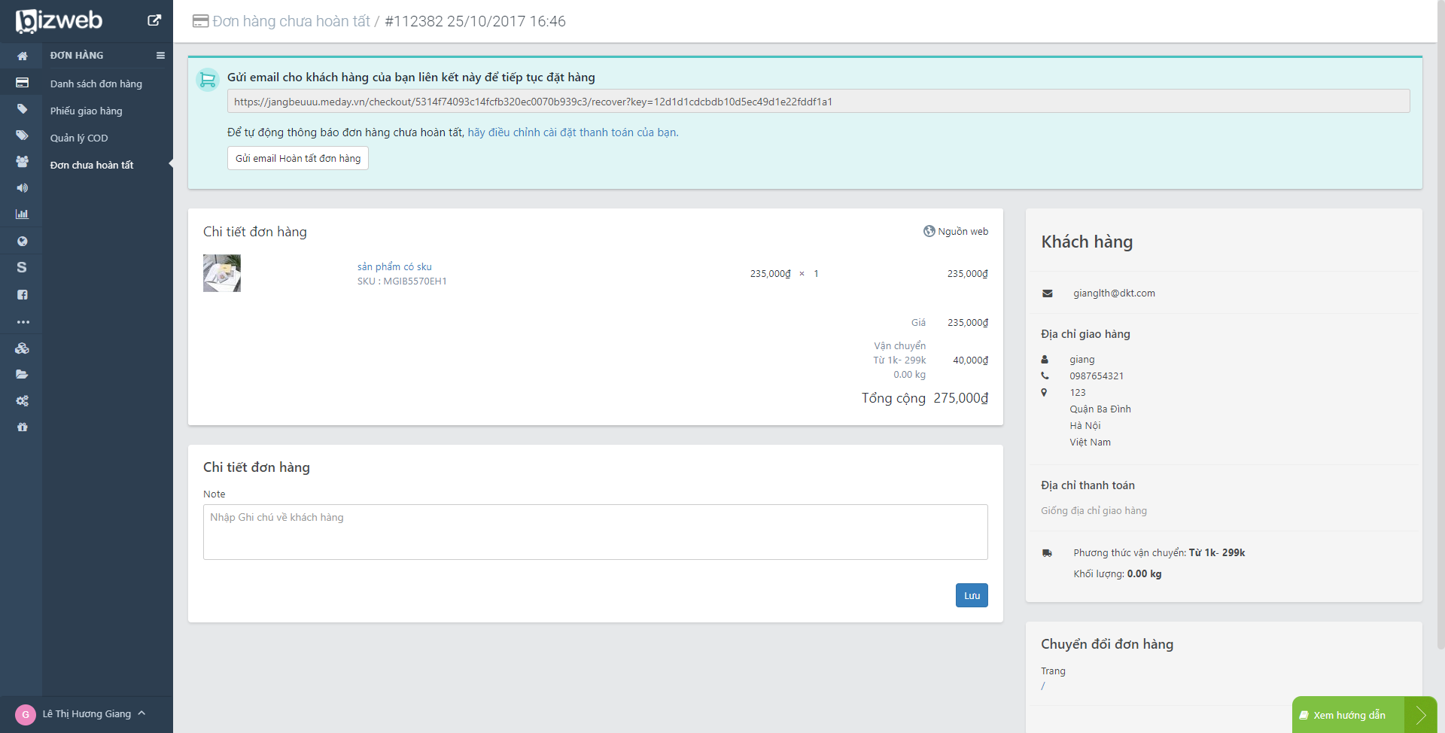Open storefront via external link icon
This screenshot has height=733, width=1445.
tap(154, 20)
